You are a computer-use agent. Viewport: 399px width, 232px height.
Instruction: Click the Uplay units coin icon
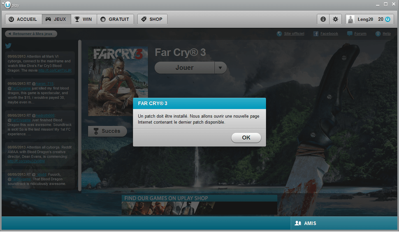[x=387, y=19]
